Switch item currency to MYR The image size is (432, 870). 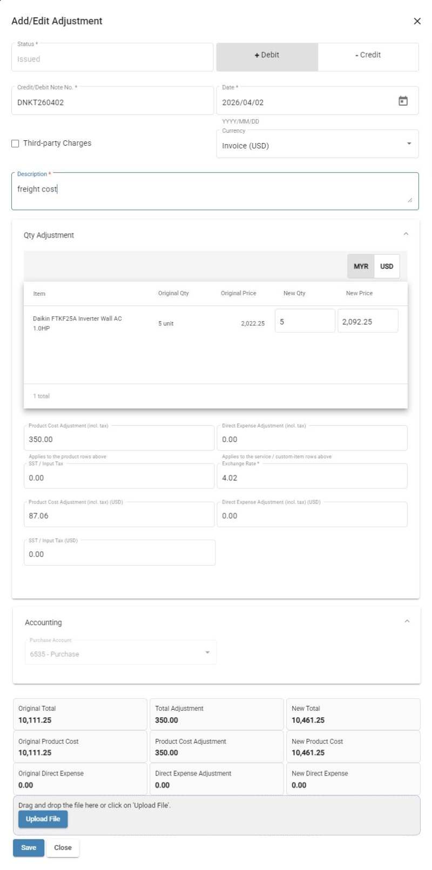tap(361, 267)
